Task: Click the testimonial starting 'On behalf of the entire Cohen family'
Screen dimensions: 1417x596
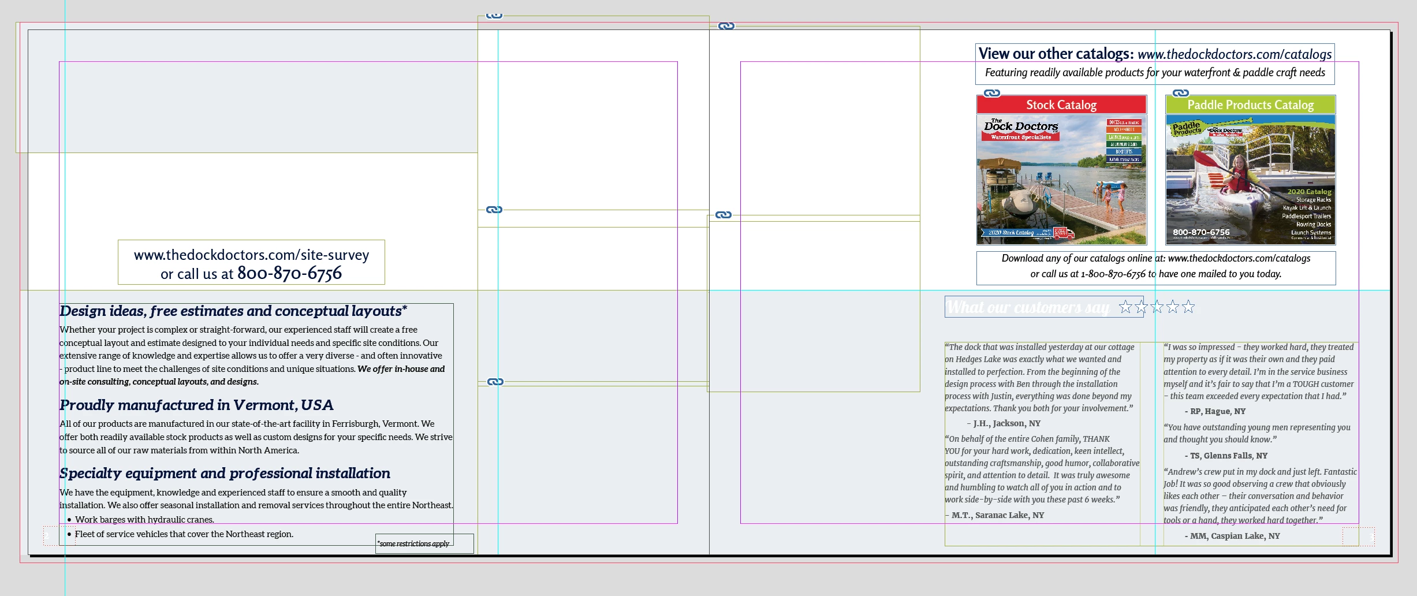Action: [x=1042, y=469]
